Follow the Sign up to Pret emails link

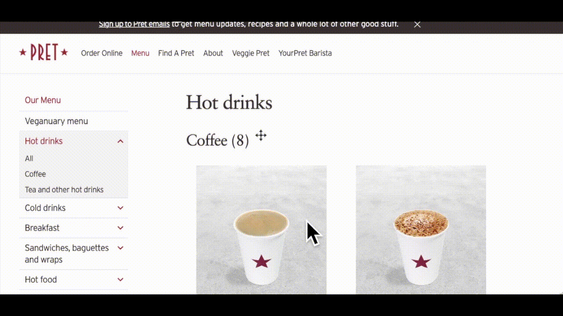pyautogui.click(x=134, y=24)
